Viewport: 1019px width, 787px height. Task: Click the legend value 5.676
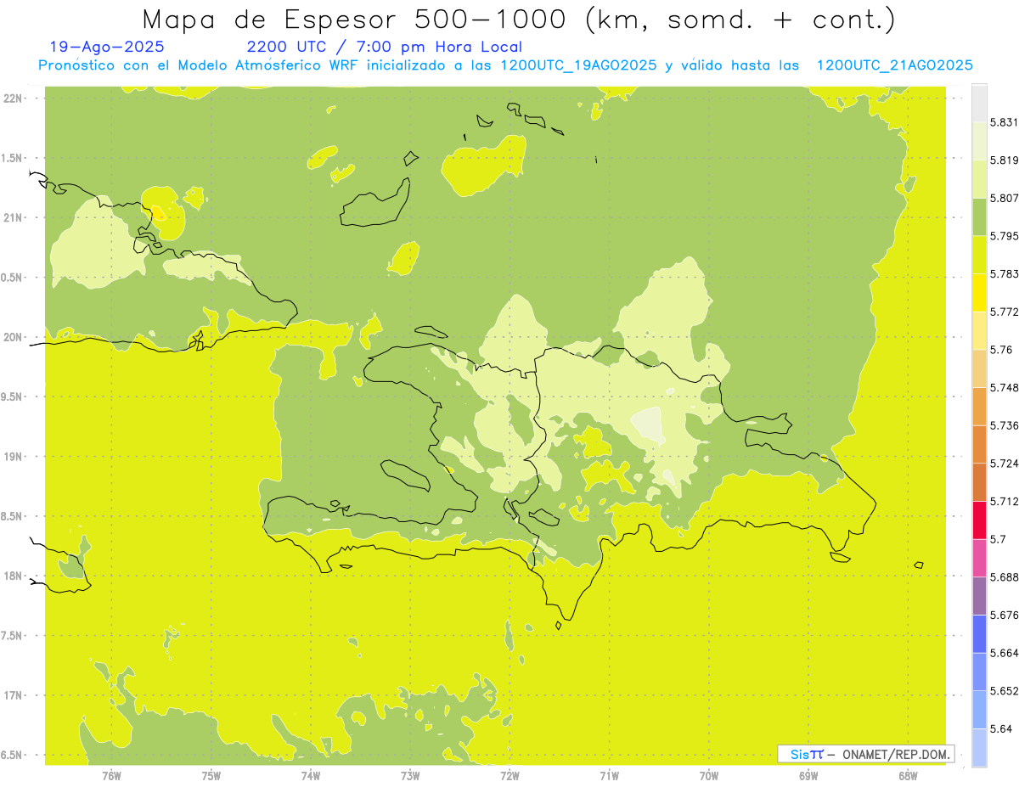tap(1005, 615)
